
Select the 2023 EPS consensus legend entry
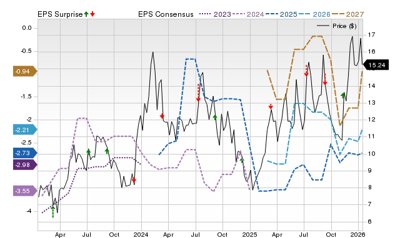pyautogui.click(x=215, y=14)
